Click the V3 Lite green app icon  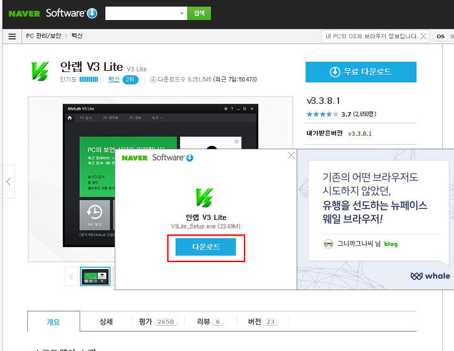[x=40, y=71]
